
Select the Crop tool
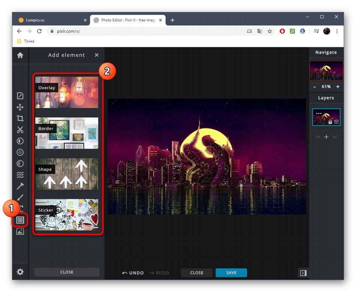(x=20, y=118)
